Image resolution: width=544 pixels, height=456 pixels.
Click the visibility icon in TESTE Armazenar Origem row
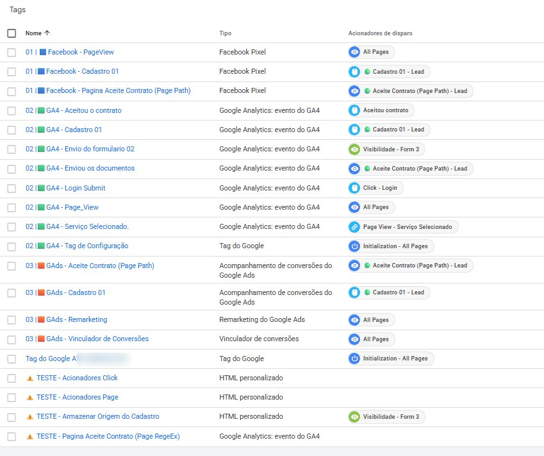pos(354,417)
